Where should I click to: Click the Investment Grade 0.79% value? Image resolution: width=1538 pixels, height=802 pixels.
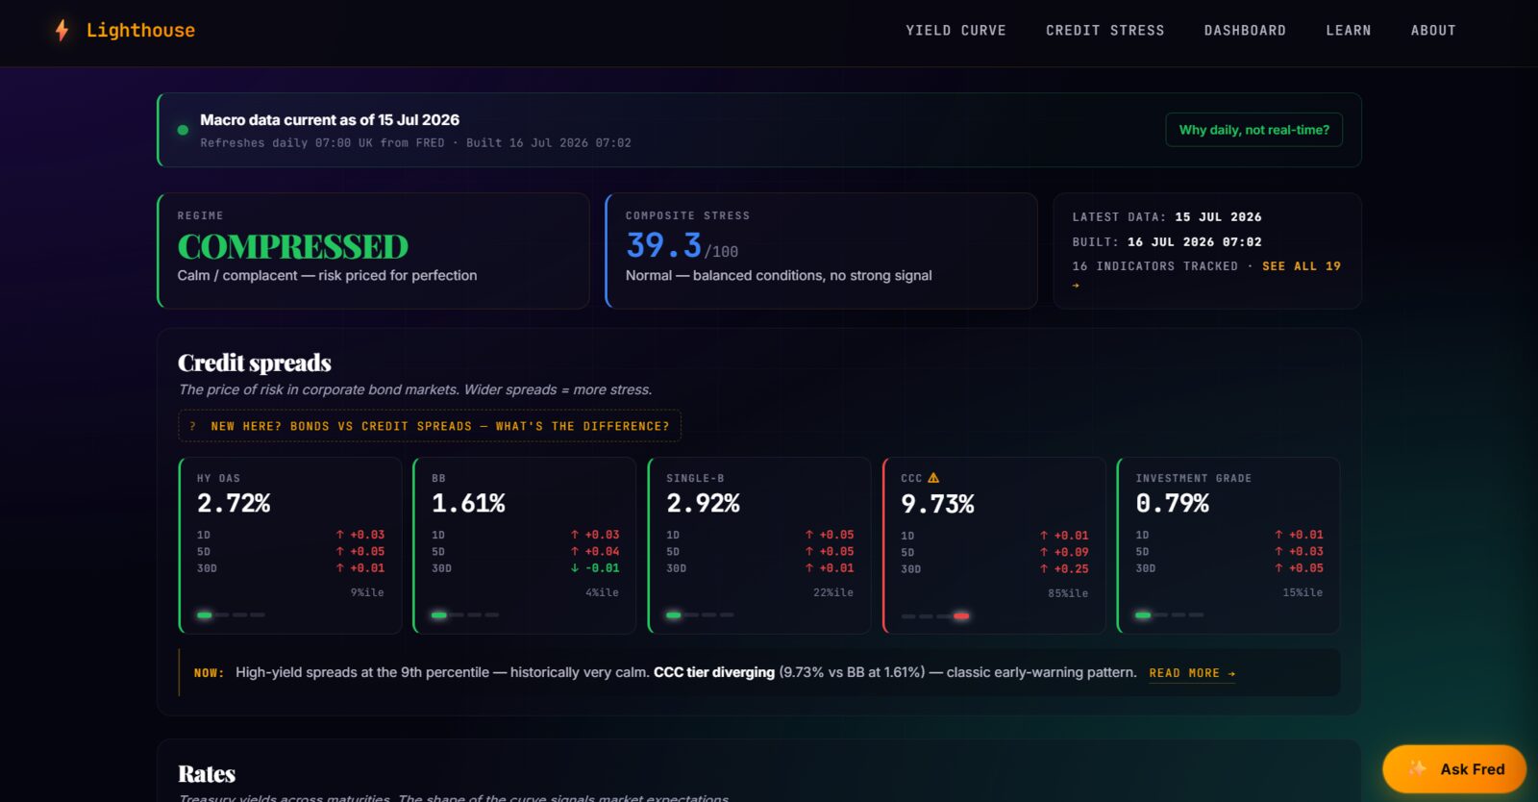tap(1172, 503)
